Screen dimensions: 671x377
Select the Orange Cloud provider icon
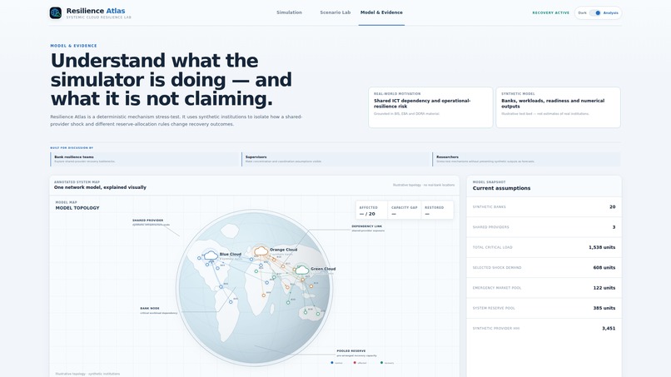(x=261, y=251)
